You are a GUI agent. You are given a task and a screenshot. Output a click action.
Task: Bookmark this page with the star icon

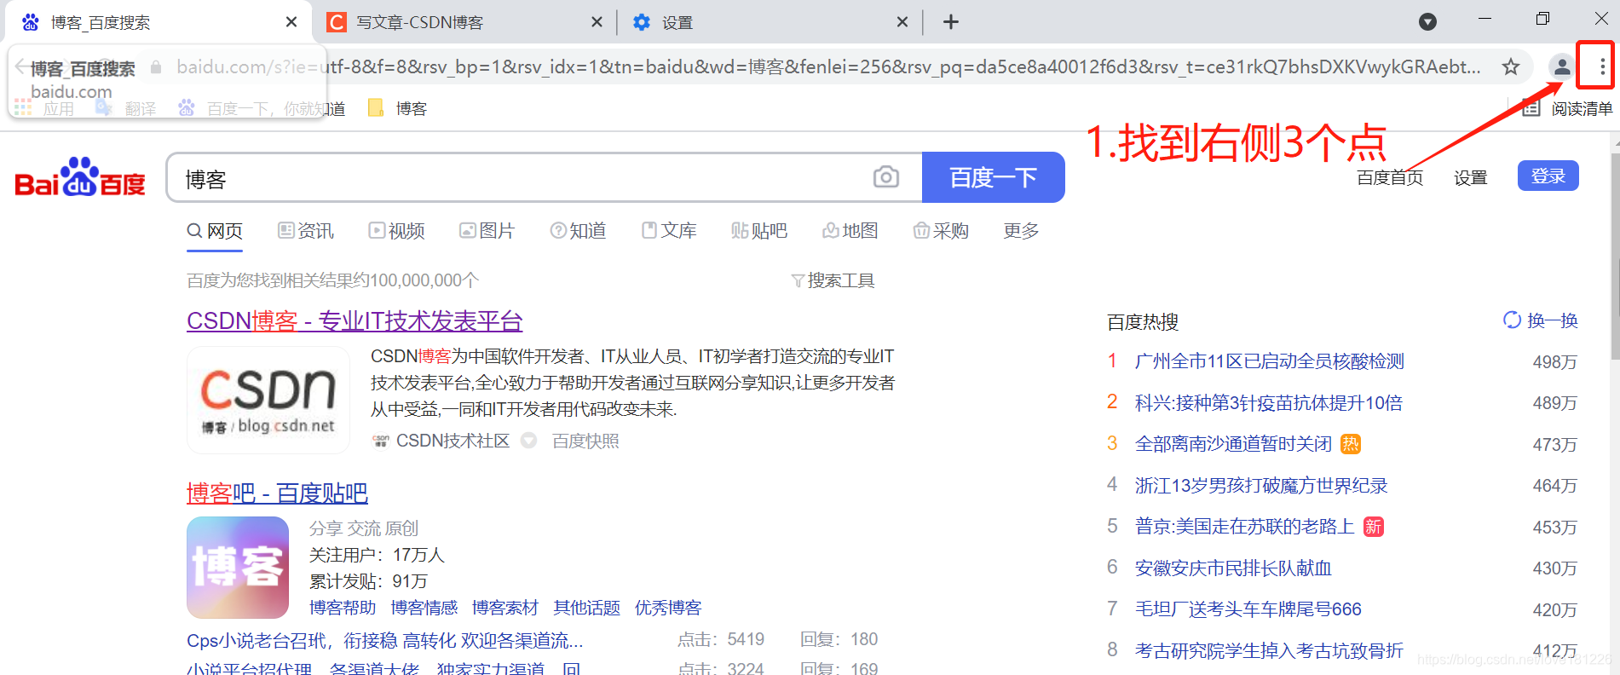(x=1511, y=66)
